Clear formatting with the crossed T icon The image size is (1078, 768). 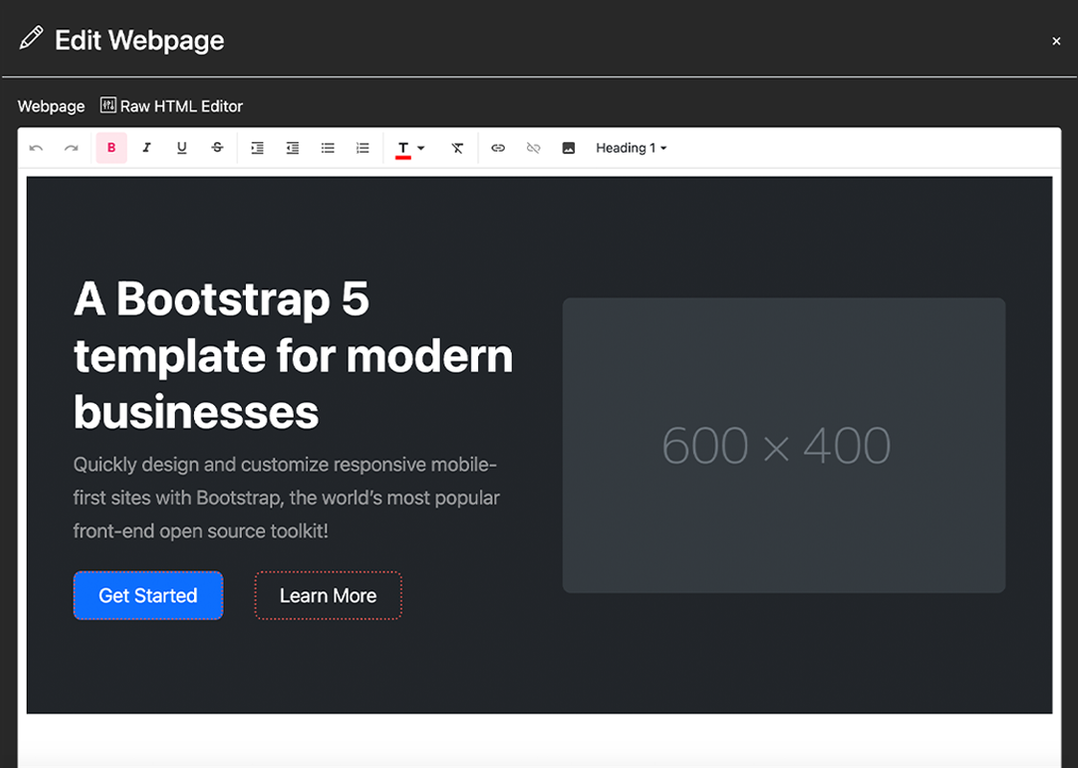tap(457, 148)
